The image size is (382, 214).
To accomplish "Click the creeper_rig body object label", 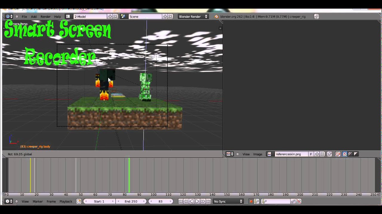I will (35, 147).
